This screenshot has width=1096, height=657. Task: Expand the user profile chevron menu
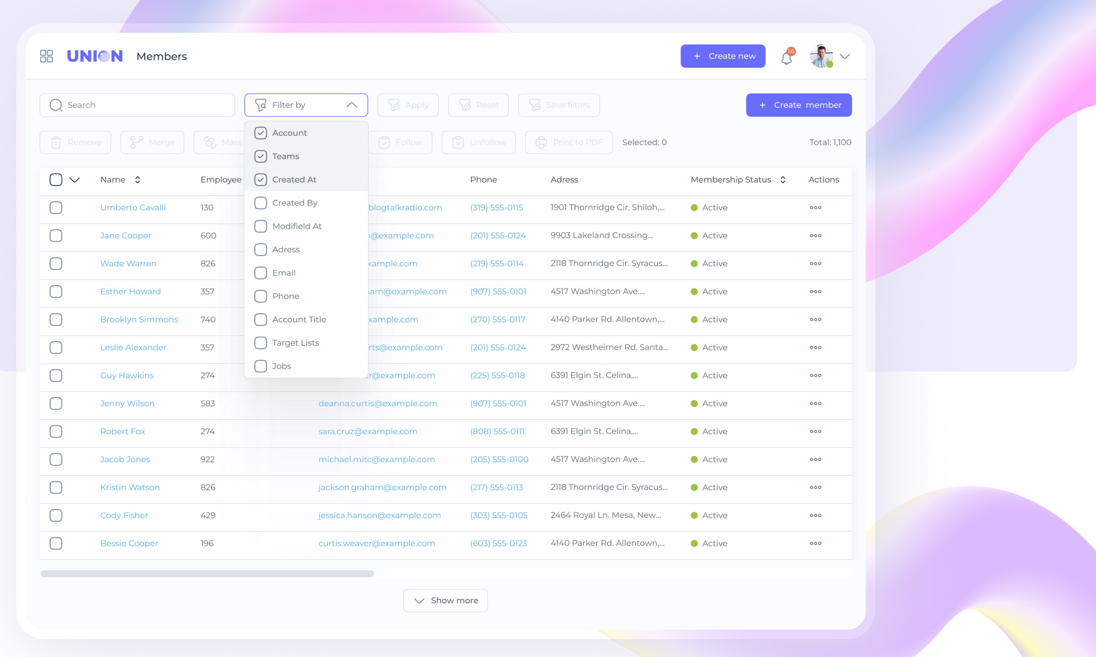(845, 56)
